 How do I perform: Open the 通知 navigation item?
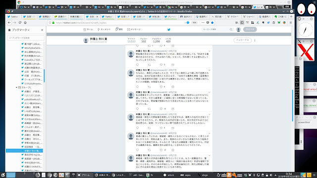pos(119,30)
